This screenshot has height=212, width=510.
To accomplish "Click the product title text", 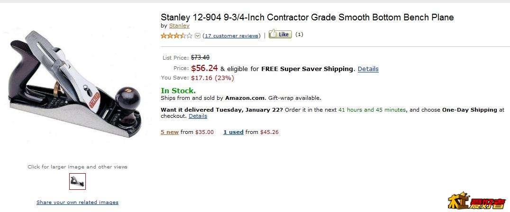I will coord(307,17).
